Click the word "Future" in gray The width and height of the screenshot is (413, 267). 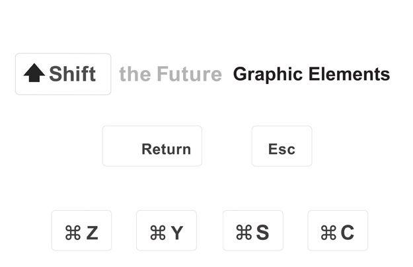click(189, 75)
